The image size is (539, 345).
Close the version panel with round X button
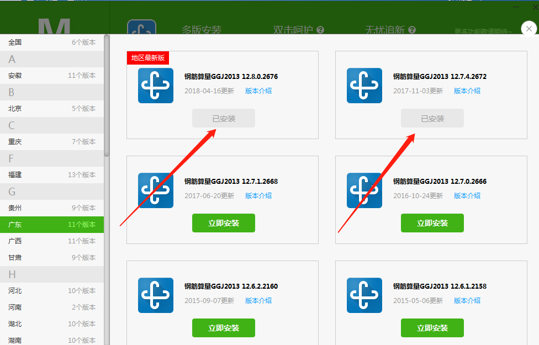[529, 29]
